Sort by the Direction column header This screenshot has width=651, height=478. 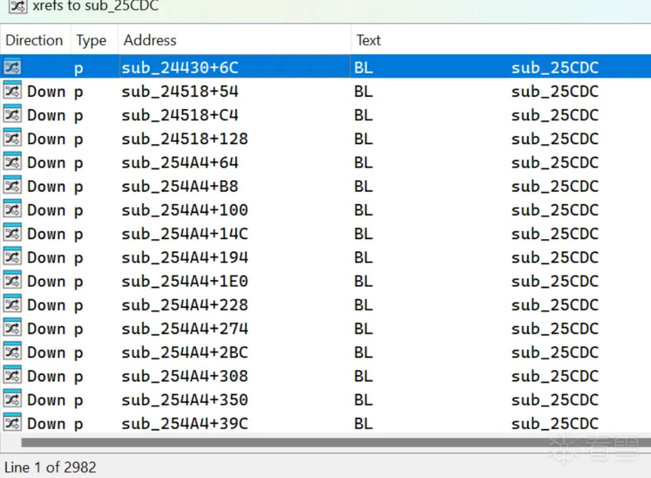pyautogui.click(x=35, y=40)
